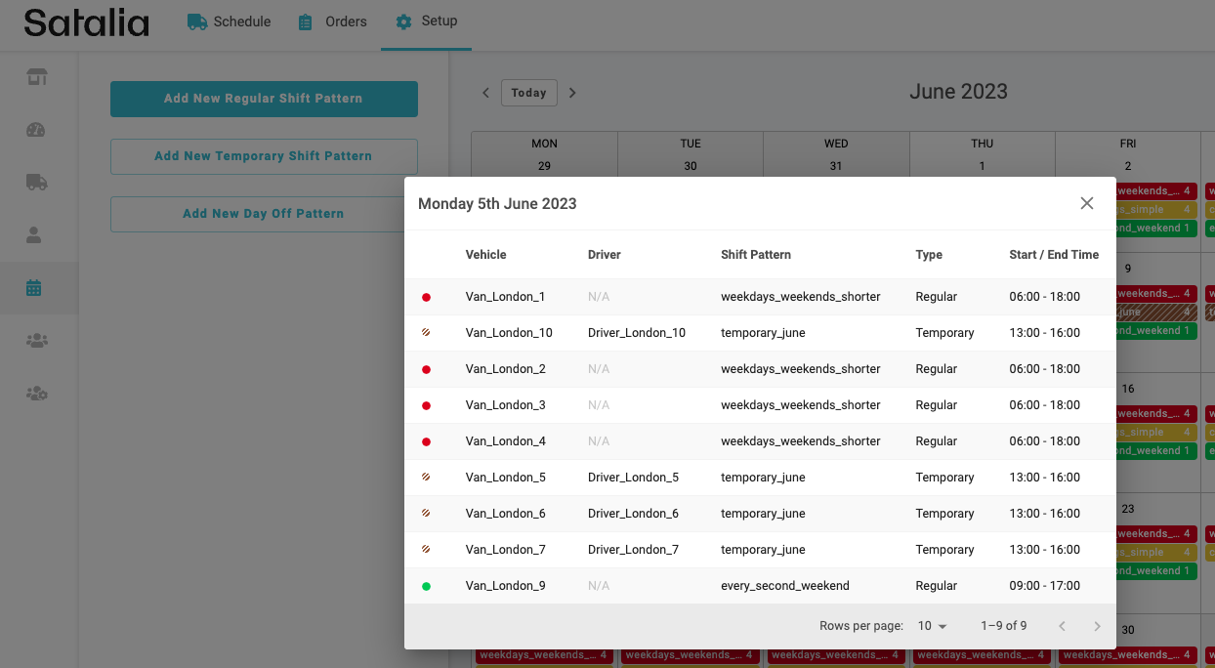Go to previous month with left chevron
This screenshot has width=1215, height=668.
[x=485, y=93]
